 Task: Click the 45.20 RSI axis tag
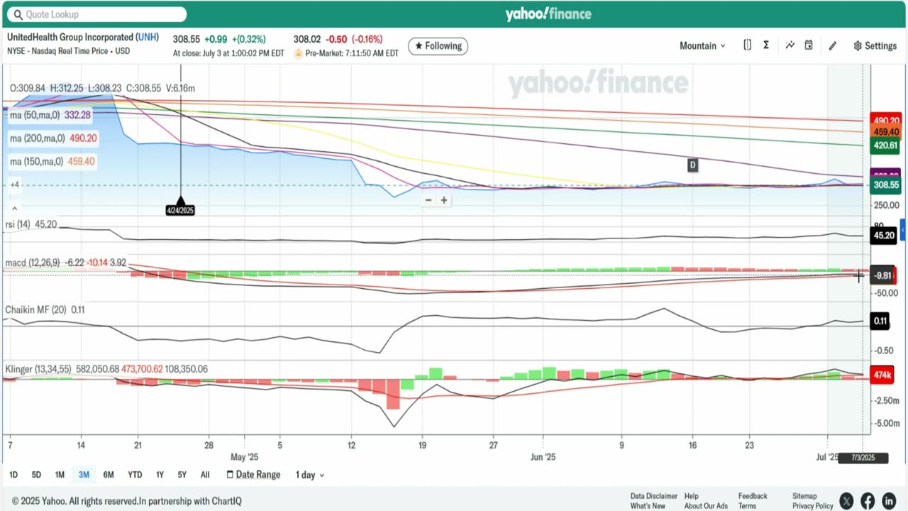point(884,236)
